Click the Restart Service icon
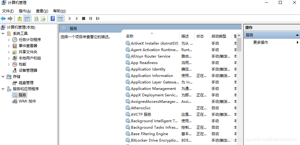The width and height of the screenshot is (300, 145). [98, 18]
